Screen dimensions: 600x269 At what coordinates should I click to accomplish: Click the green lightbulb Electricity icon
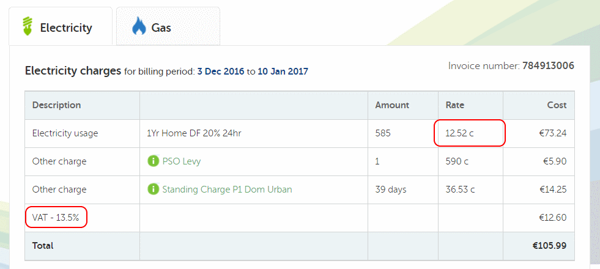[27, 26]
